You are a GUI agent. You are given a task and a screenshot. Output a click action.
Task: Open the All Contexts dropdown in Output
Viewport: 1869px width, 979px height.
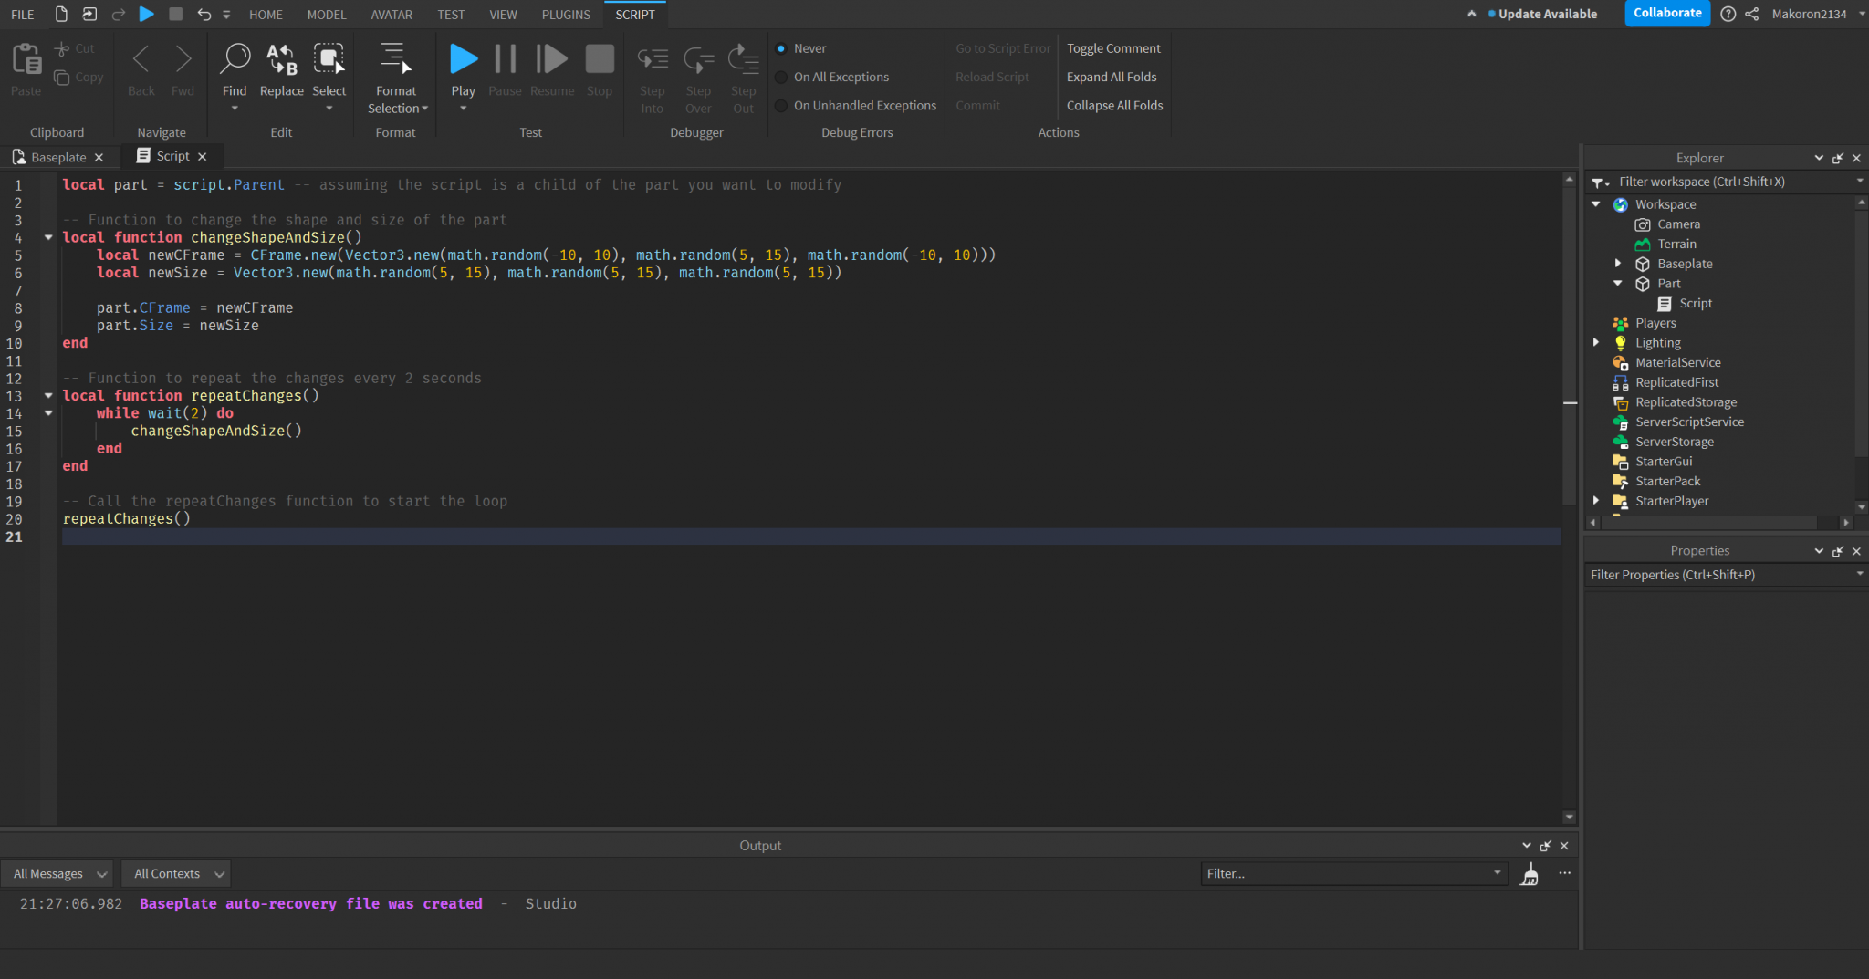click(x=175, y=873)
